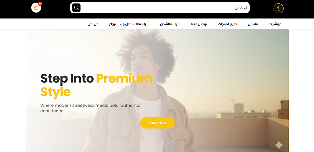Click the yellow Shop Now button

tap(157, 123)
